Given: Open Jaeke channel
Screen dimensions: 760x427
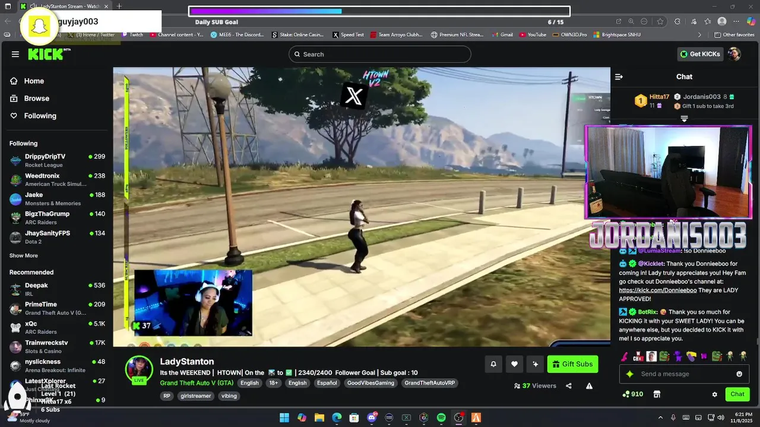Looking at the screenshot, I should [57, 199].
